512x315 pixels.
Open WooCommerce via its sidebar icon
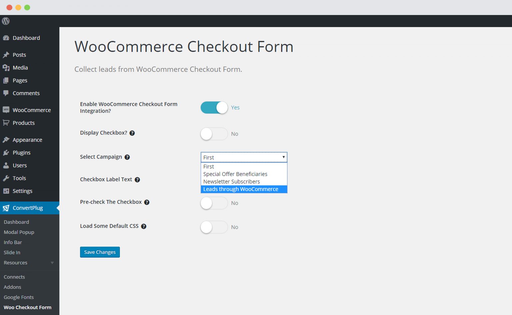pyautogui.click(x=6, y=110)
